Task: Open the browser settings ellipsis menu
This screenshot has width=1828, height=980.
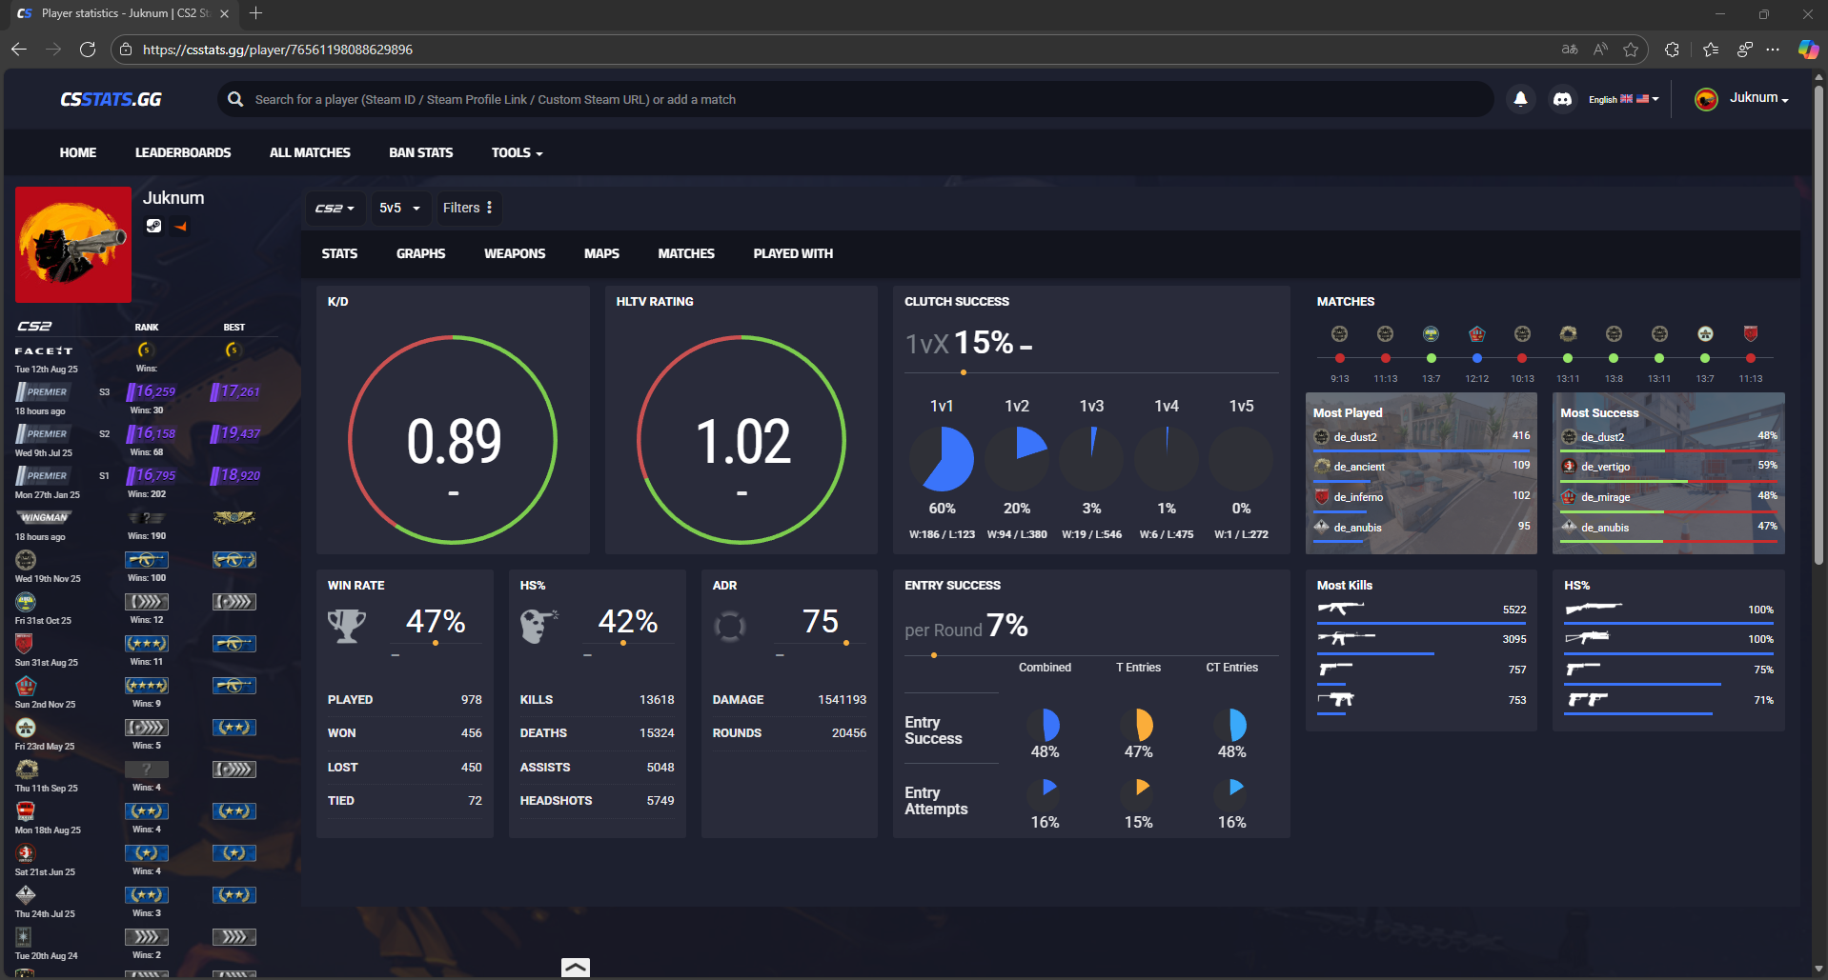Action: click(x=1773, y=50)
